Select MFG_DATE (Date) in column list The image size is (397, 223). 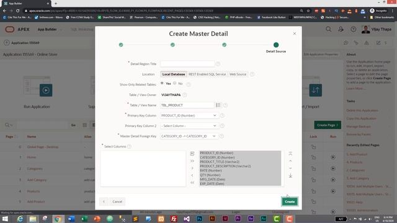(x=212, y=179)
